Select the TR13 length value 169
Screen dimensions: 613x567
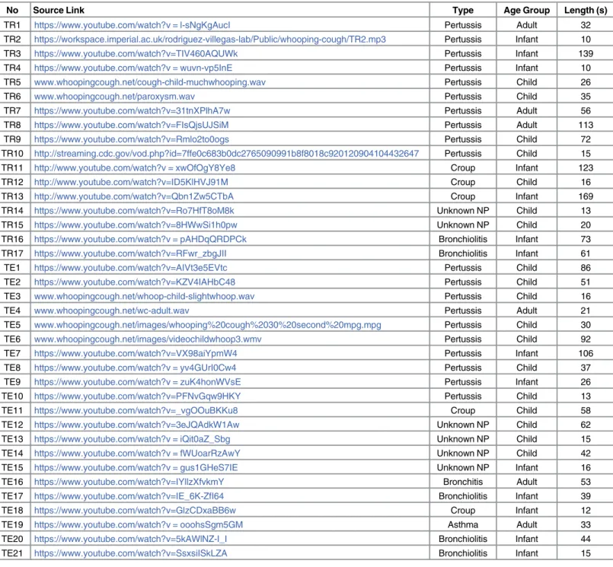[x=586, y=196]
